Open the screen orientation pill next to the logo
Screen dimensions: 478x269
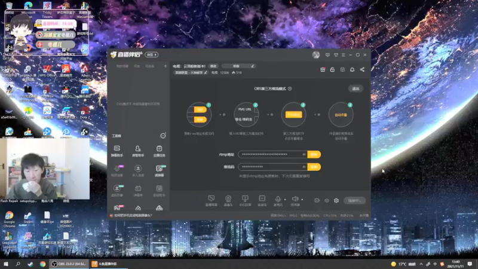[x=152, y=54]
